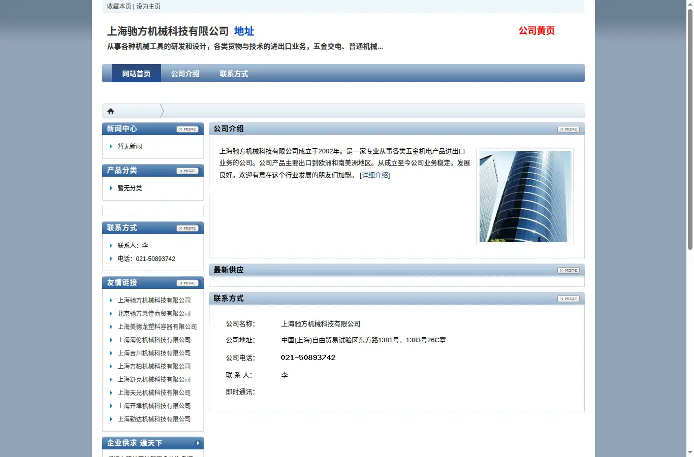The height and width of the screenshot is (457, 694).
Task: Open 上海吉柏机械科技有限公司 link
Action: coord(154,367)
